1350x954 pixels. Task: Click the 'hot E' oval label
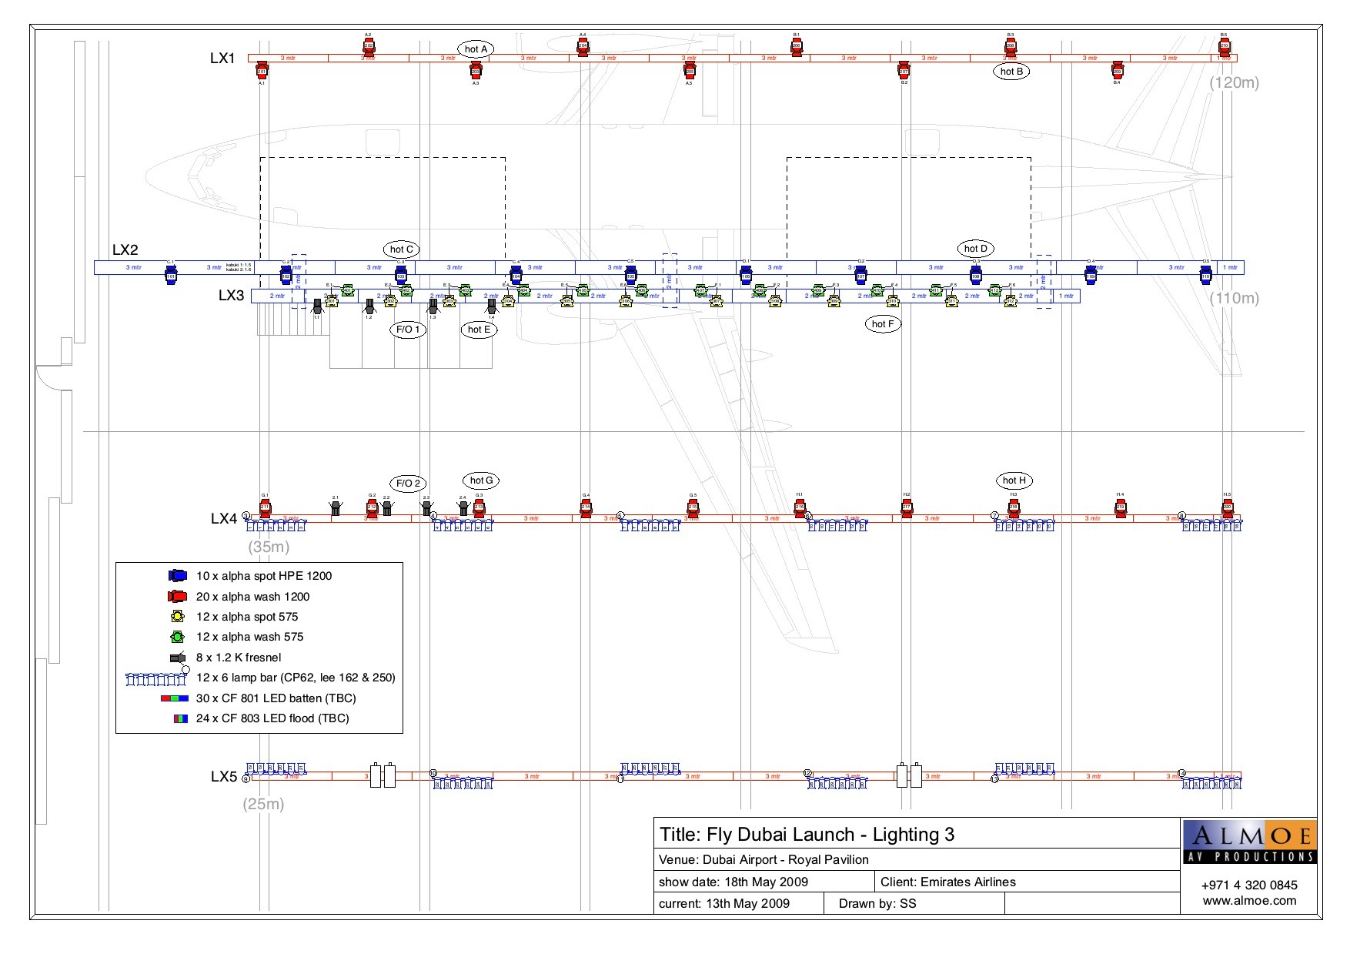point(479,329)
